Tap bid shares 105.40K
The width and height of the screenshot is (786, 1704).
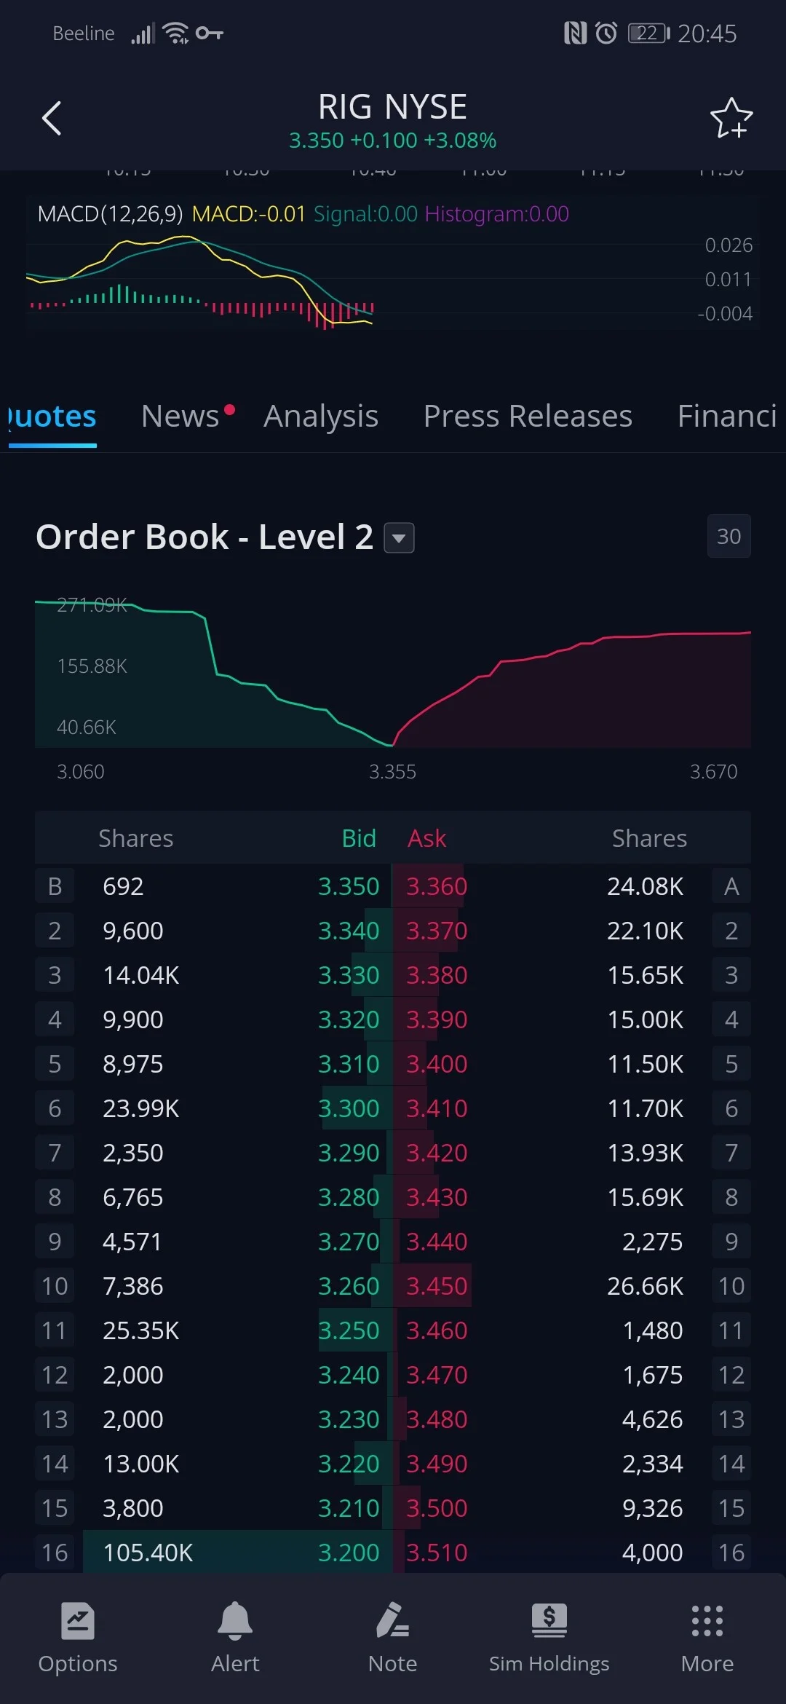tap(148, 1553)
